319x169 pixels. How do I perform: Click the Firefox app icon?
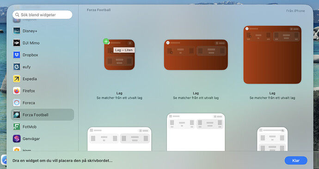point(17,91)
